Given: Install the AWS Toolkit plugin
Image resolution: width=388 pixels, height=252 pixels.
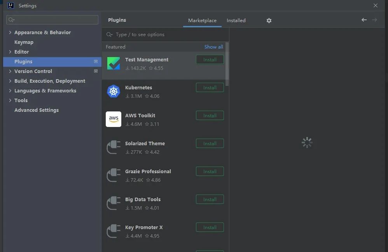Looking at the screenshot, I should tap(210, 115).
